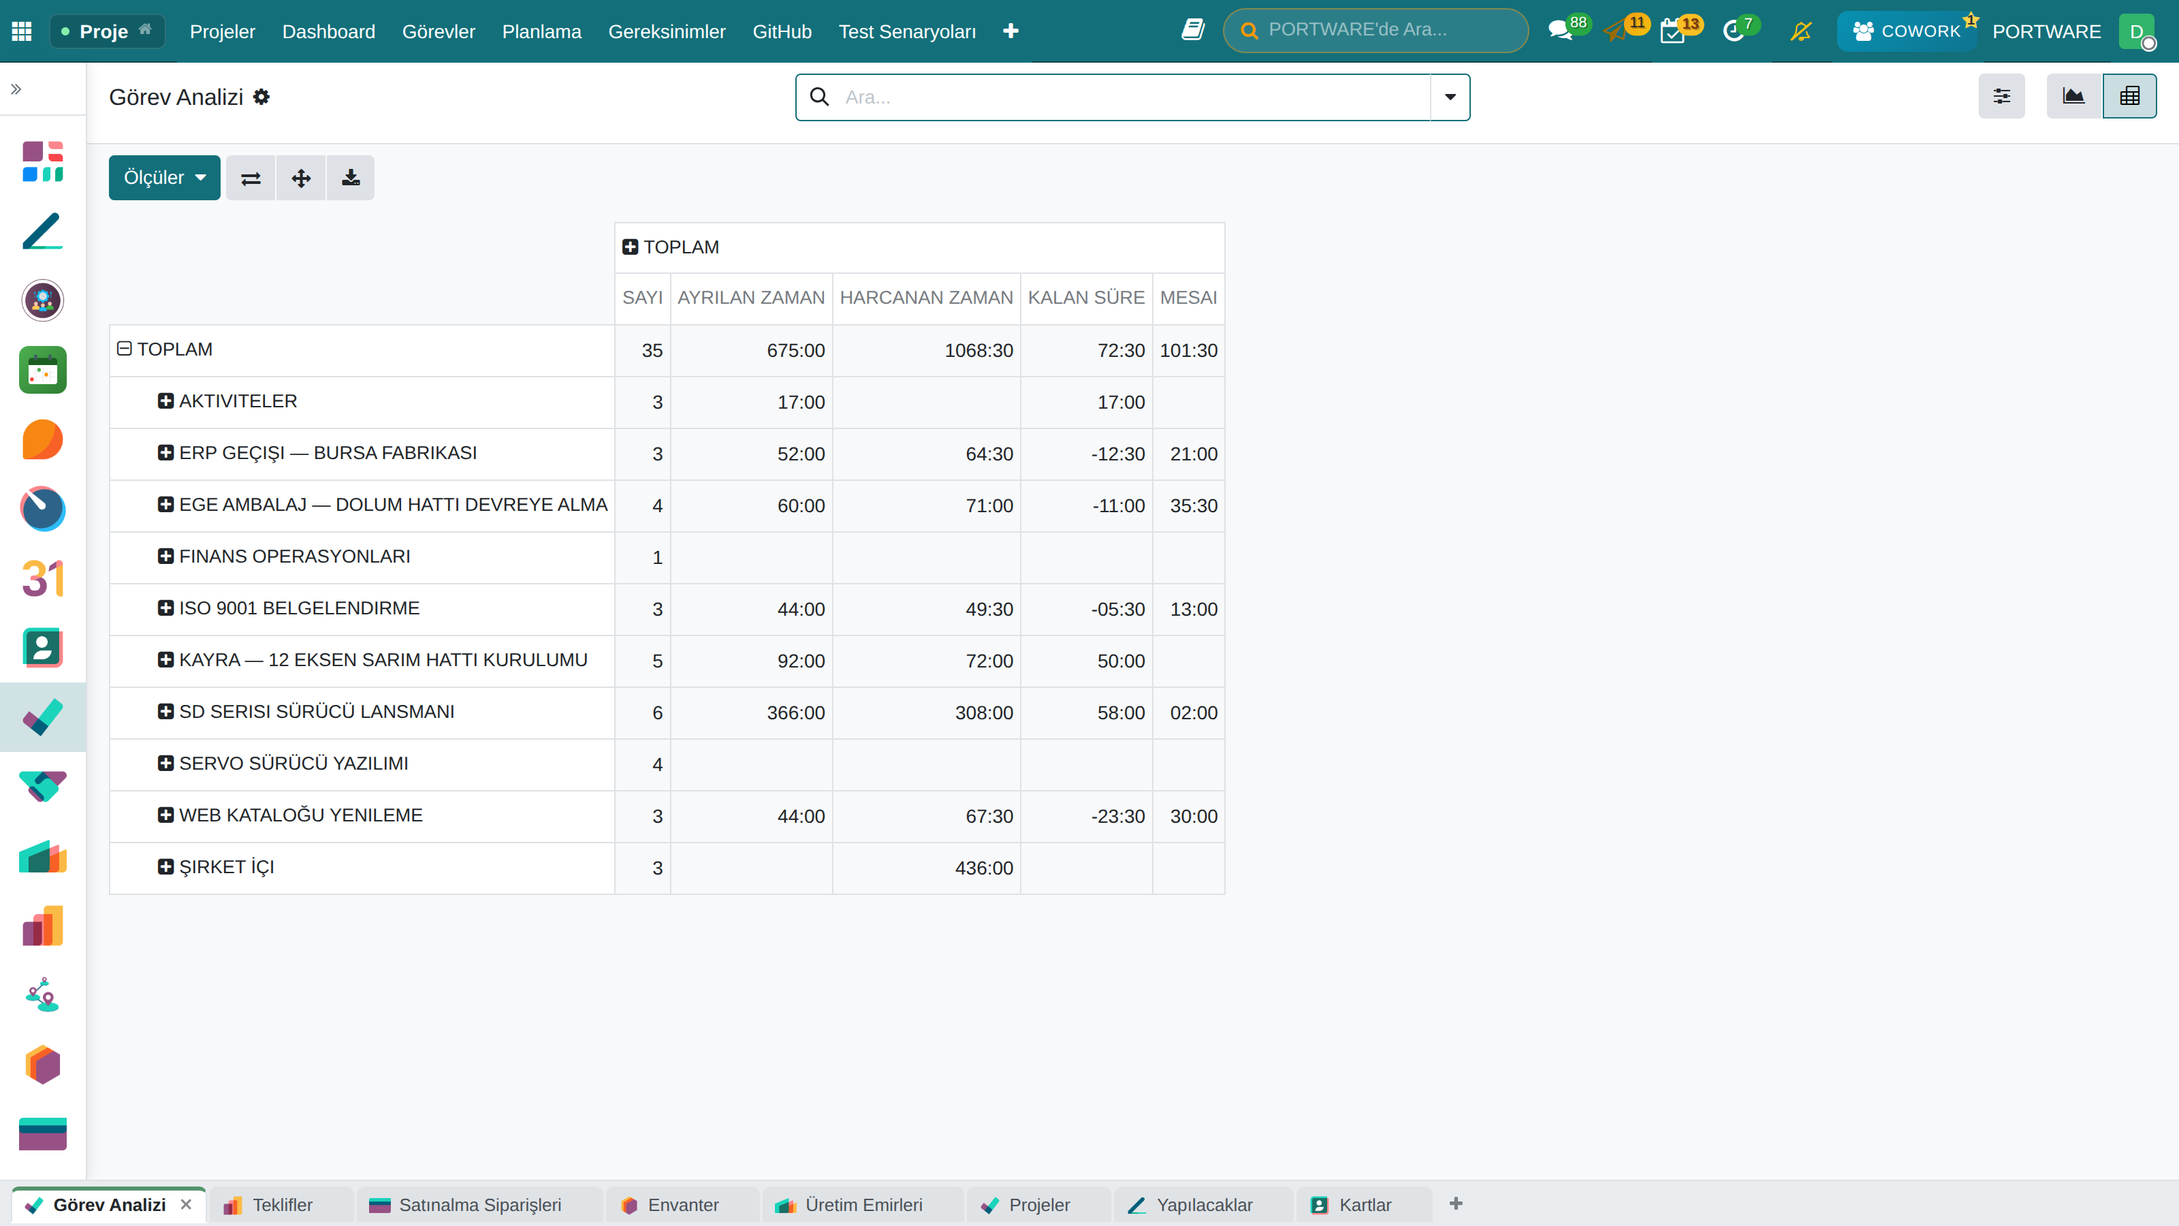Screen dimensions: 2179x1226
Task: Open the apps grid menu
Action: (22, 31)
